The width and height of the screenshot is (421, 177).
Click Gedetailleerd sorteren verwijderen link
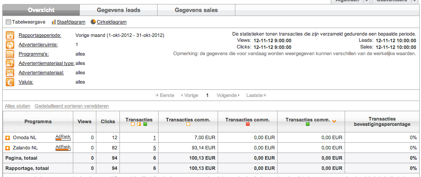pyautogui.click(x=71, y=106)
